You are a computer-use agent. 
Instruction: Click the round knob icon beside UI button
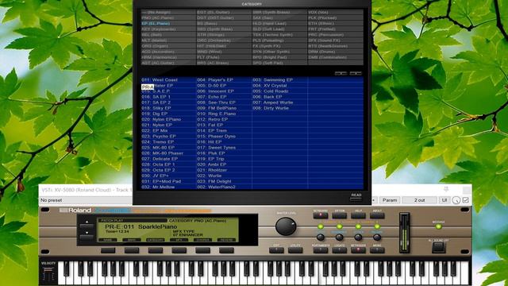click(x=456, y=200)
